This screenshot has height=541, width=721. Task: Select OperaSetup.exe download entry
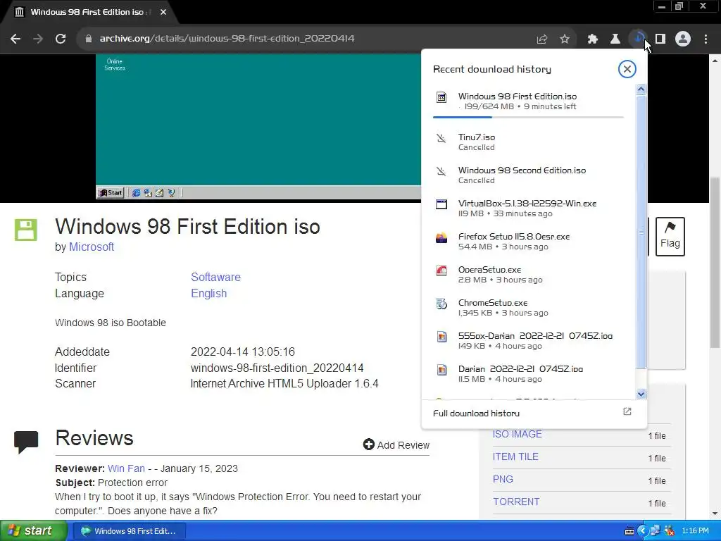pyautogui.click(x=528, y=274)
